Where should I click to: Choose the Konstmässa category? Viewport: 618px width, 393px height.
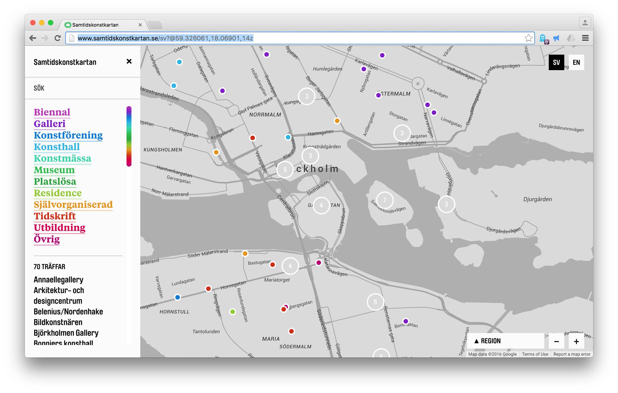[x=62, y=158]
